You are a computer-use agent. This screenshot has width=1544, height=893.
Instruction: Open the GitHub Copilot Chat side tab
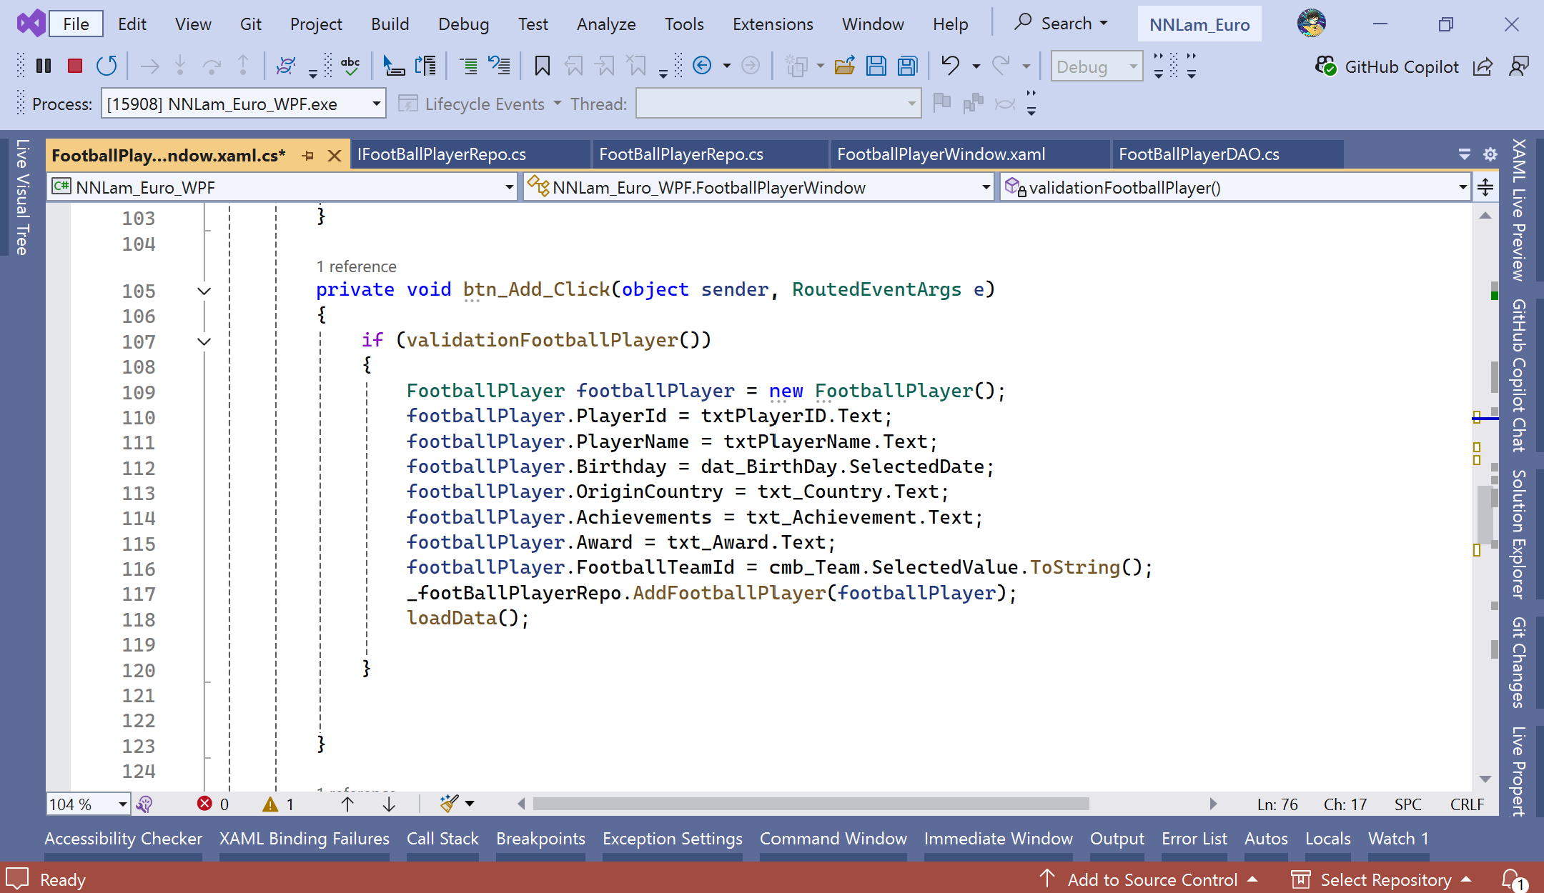(x=1518, y=375)
